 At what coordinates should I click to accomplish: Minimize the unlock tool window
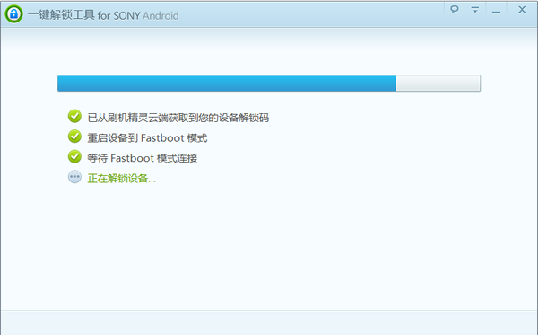(496, 11)
